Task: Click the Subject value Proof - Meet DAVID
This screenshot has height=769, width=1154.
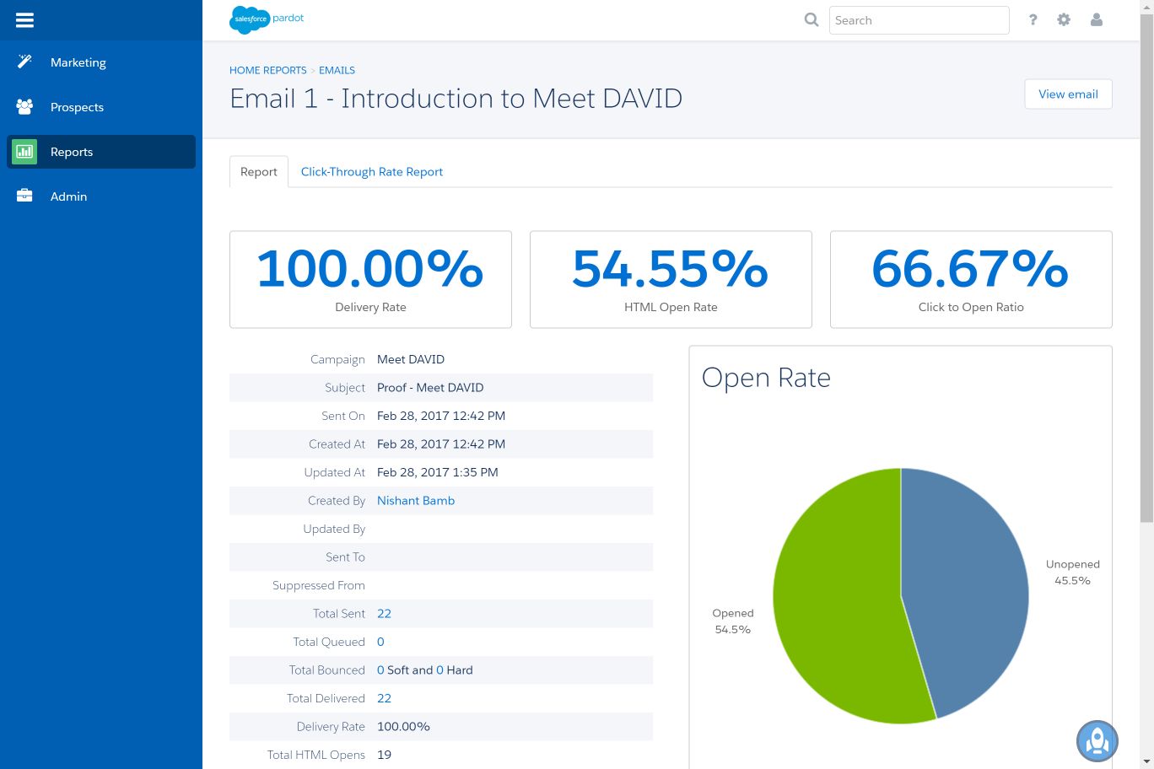Action: coord(430,387)
